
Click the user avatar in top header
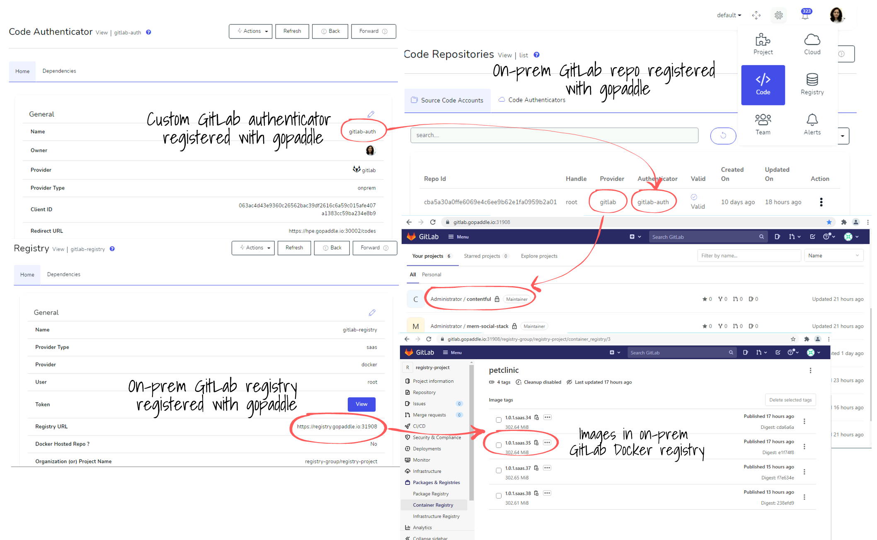point(837,15)
